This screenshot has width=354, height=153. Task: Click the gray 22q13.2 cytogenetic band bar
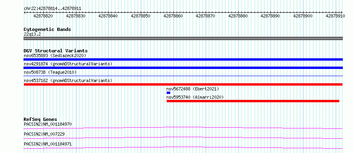coord(183,38)
